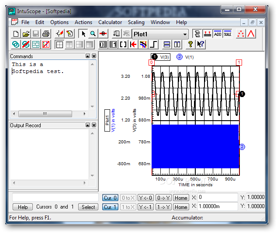The width and height of the screenshot is (277, 233).
Task: Click the cursor 1 X value field
Action: (x=218, y=206)
